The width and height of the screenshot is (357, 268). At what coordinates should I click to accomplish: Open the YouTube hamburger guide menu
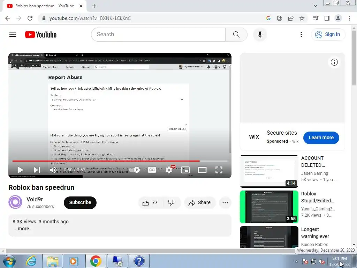tap(13, 35)
